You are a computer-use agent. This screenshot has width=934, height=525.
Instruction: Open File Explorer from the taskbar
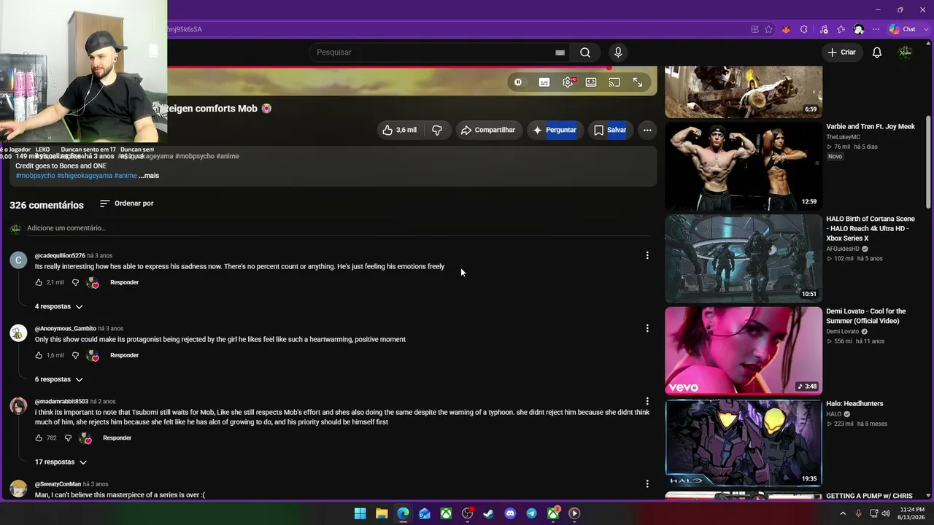click(x=382, y=513)
